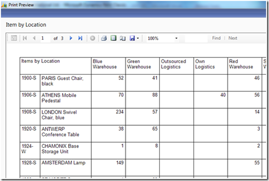Select the 'Items by Location' header cell
Image resolution: width=269 pixels, height=181 pixels.
56,66
